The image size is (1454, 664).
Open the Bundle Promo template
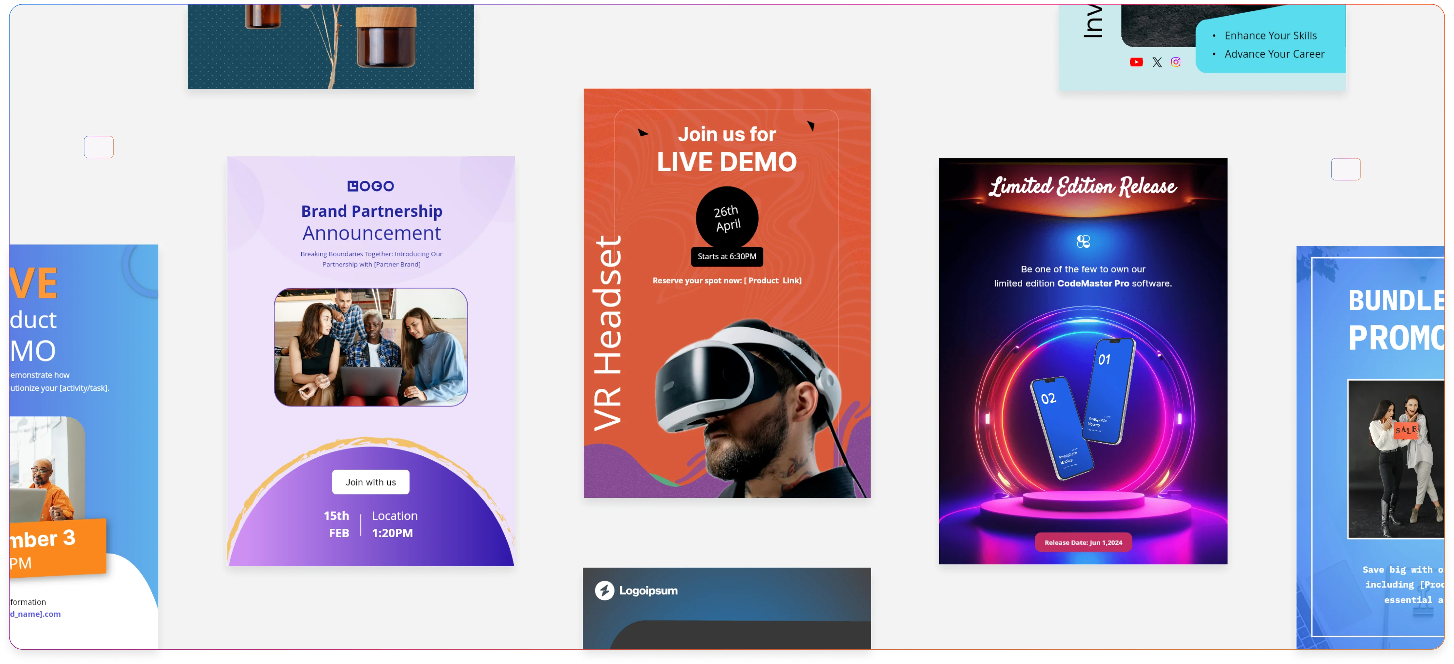(1370, 447)
